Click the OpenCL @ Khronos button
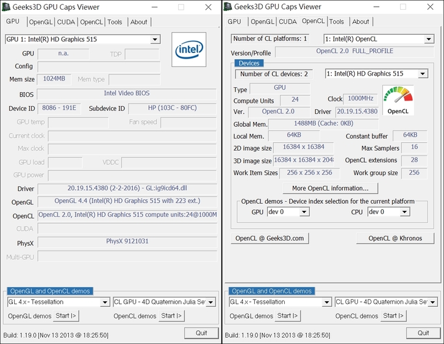Image resolution: width=444 pixels, height=344 pixels. (395, 238)
